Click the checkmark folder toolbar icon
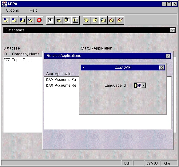This screenshot has height=167, width=179. (31, 20)
